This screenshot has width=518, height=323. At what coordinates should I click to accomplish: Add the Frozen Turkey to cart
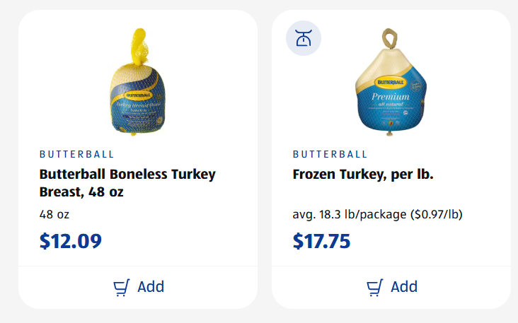pos(391,287)
